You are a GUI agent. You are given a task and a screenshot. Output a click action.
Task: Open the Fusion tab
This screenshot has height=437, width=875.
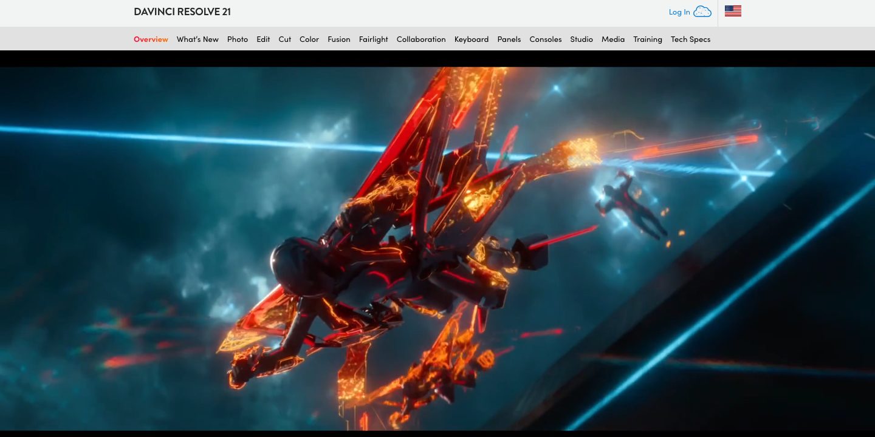pos(339,39)
